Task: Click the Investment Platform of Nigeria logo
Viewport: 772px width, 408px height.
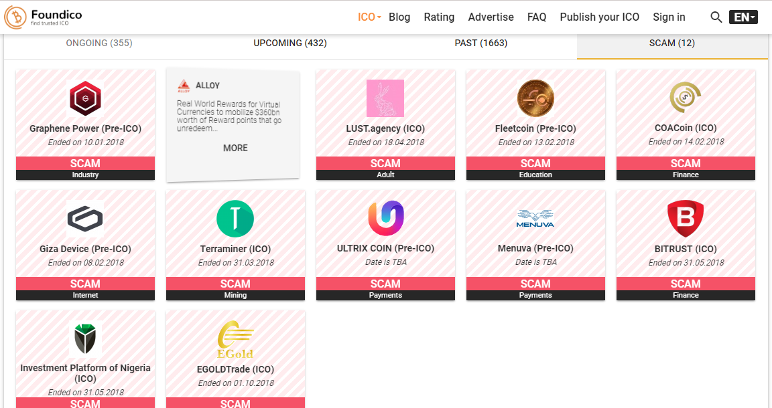Action: [85, 338]
